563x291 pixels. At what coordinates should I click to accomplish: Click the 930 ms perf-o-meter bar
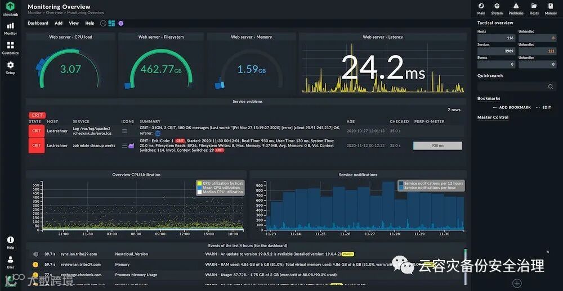coord(437,145)
